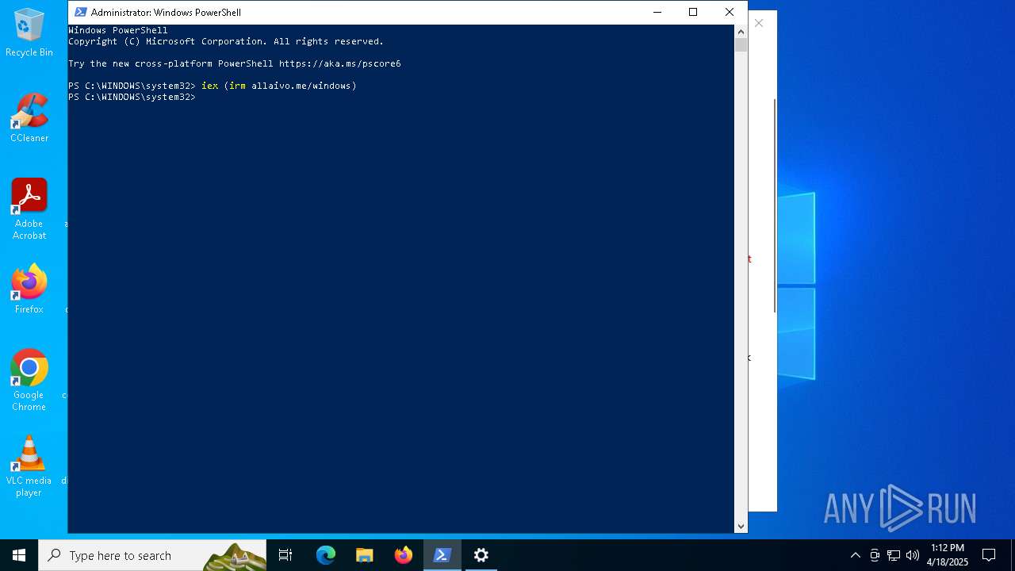1015x571 pixels.
Task: Click the security tray icon beside network
Action: [875, 555]
